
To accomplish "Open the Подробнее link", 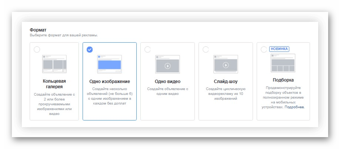I will 294,107.
